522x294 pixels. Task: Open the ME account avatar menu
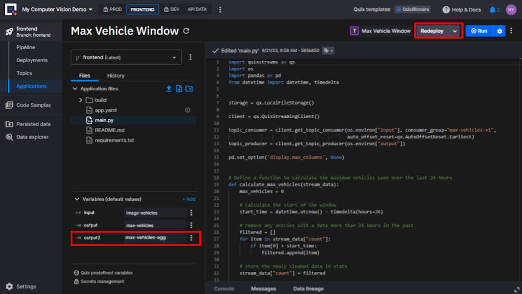coord(511,9)
